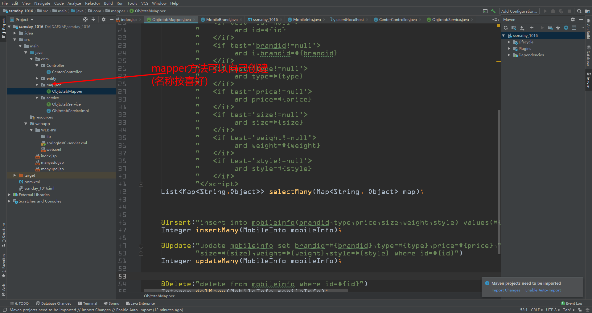
Task: Toggle the Web tool window stripe
Action: click(x=3, y=290)
